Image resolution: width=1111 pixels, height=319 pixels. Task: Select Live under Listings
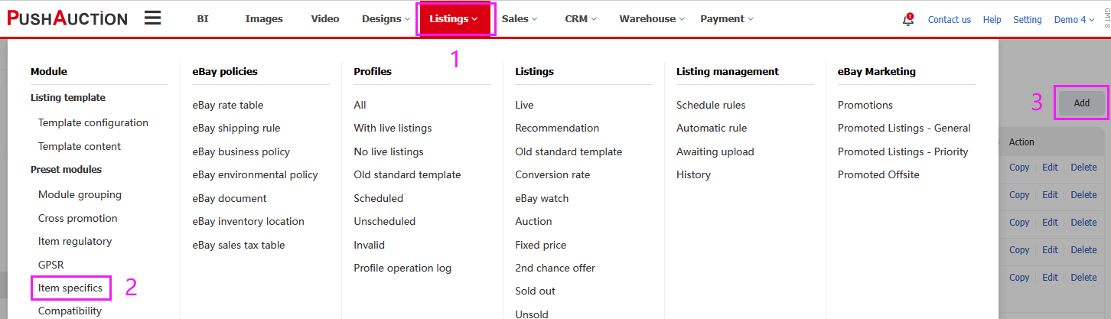click(x=524, y=105)
